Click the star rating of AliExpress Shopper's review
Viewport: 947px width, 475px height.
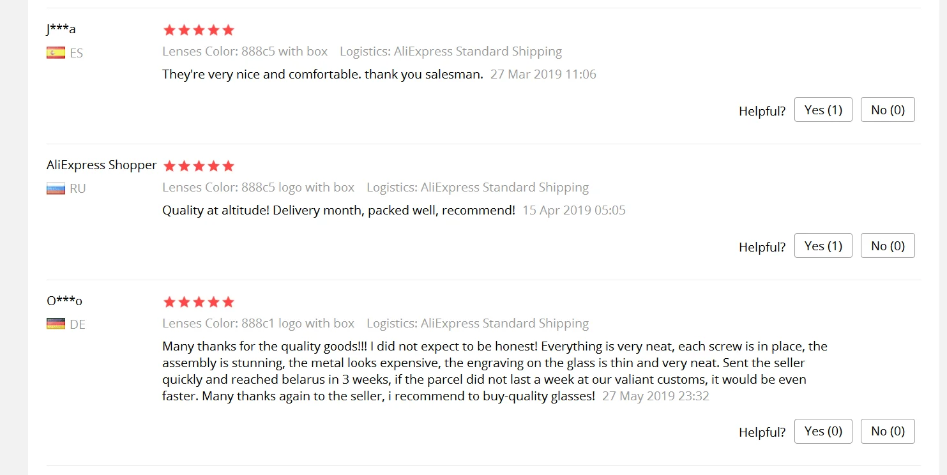tap(199, 166)
